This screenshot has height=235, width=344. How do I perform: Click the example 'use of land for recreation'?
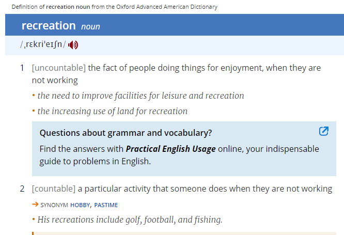click(112, 111)
